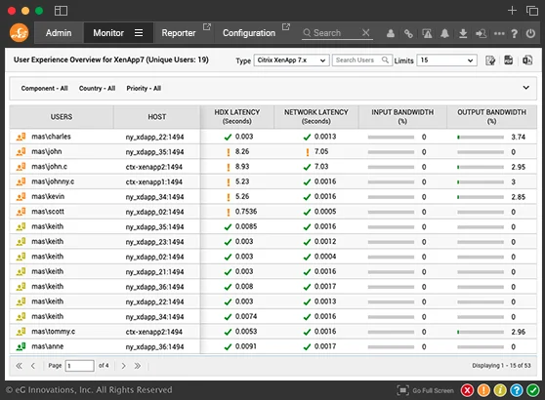
Task: Click output bandwidth bar for mas\tommy.c
Action: pyautogui.click(x=481, y=333)
